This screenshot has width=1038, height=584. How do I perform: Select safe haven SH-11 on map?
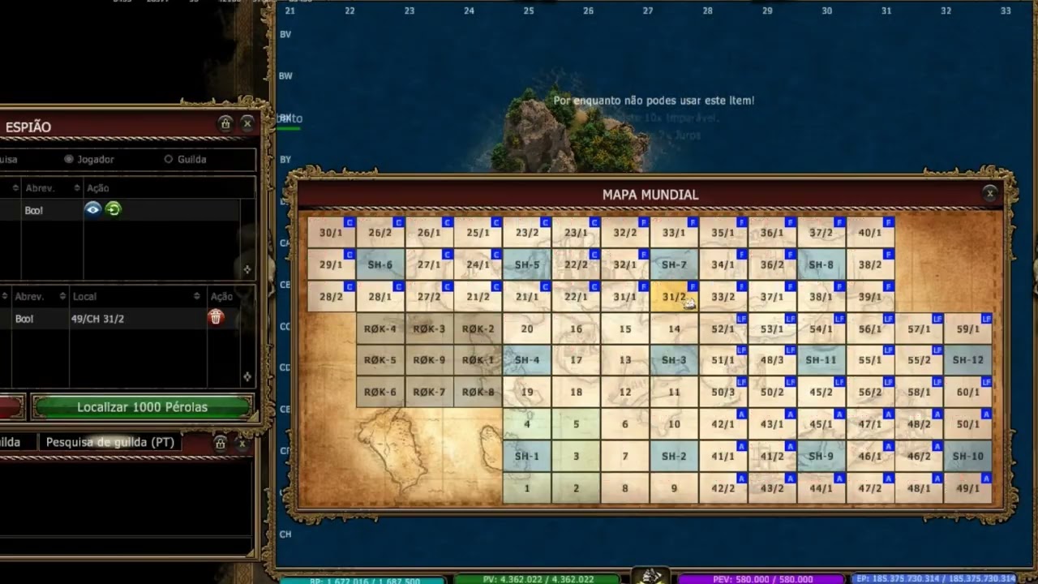821,360
